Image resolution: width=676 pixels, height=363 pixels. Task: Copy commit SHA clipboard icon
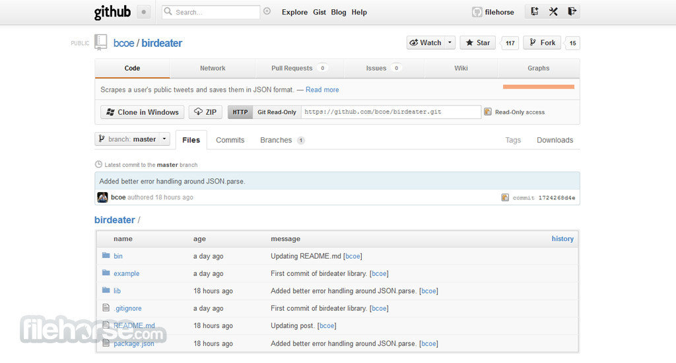(x=505, y=197)
